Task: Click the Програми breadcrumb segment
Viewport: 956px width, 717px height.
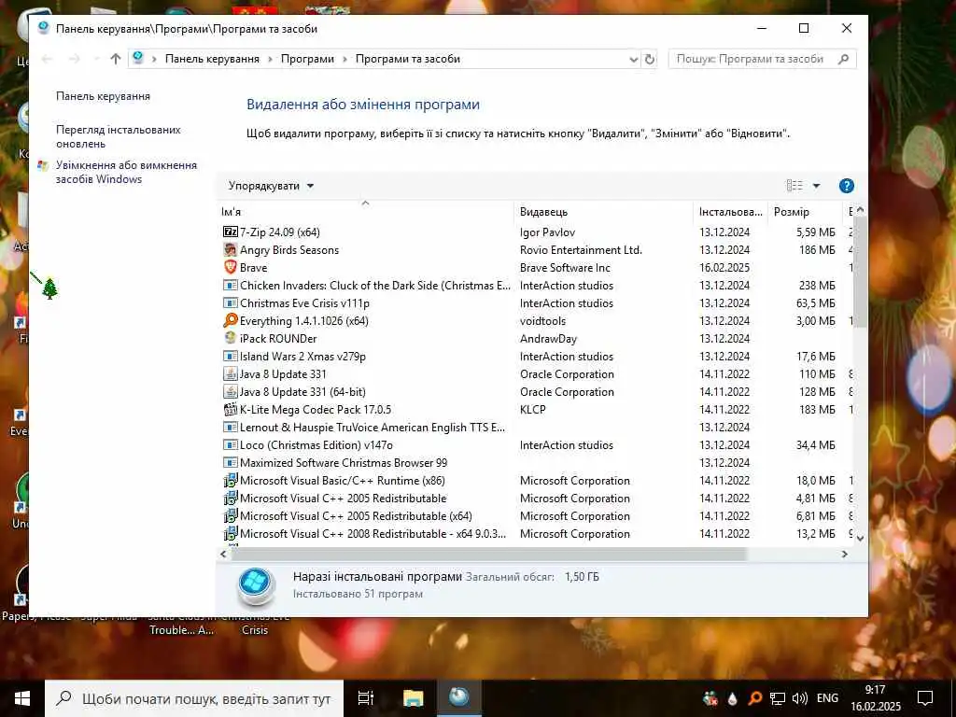Action: [x=307, y=59]
